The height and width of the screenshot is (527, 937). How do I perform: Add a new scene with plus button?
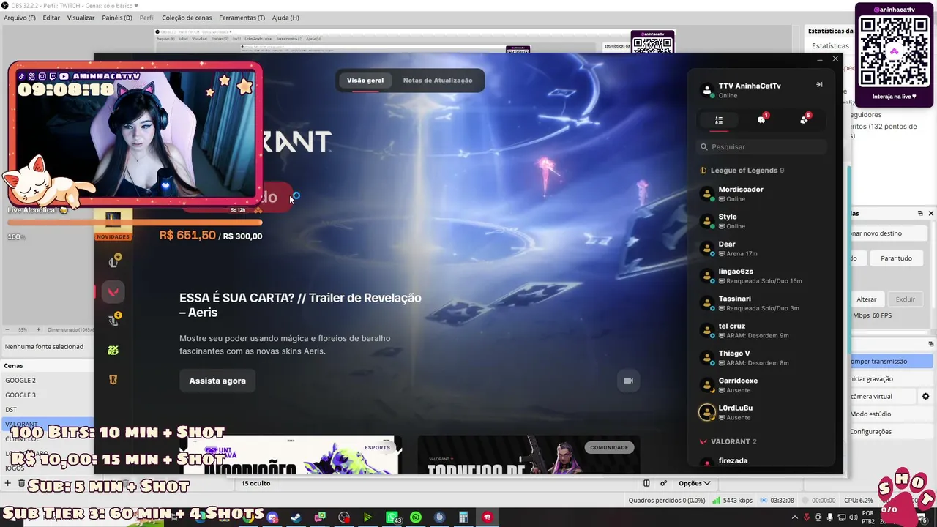pyautogui.click(x=8, y=484)
